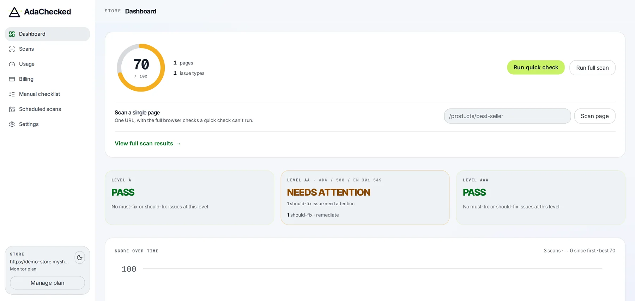This screenshot has width=635, height=301.
Task: Click the Usage gauge icon
Action: [12, 64]
